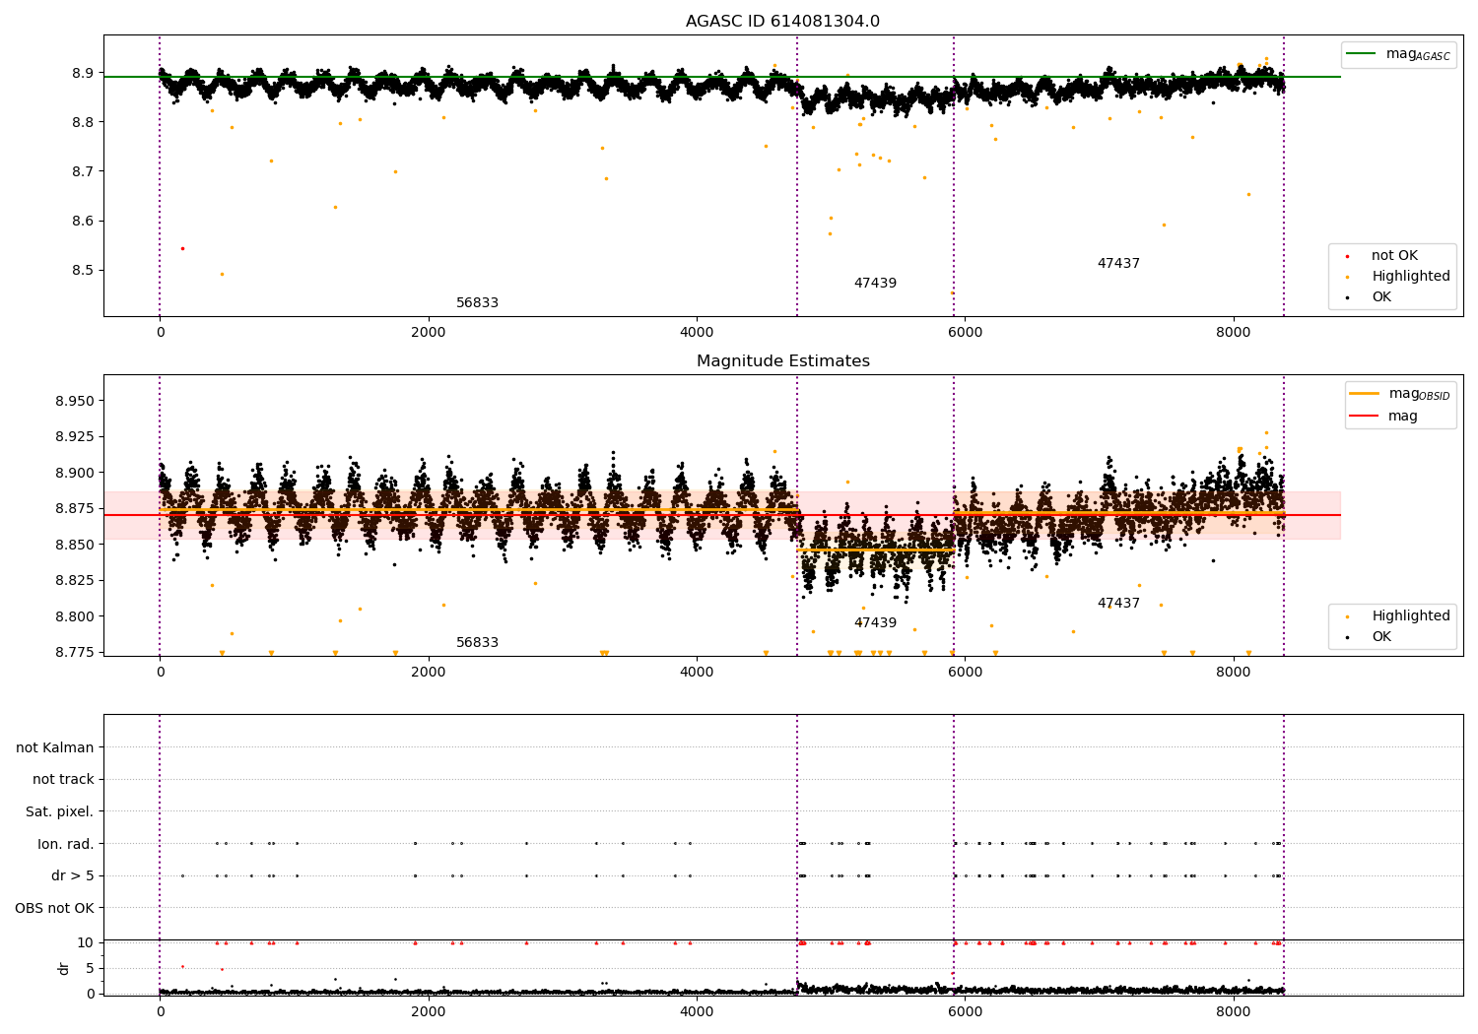Click y-axis tick 8.775
Image resolution: width=1478 pixels, height=1034 pixels.
point(74,653)
